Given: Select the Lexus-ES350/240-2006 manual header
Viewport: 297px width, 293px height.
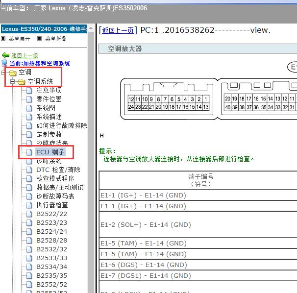Looking at the screenshot, I should (44, 29).
